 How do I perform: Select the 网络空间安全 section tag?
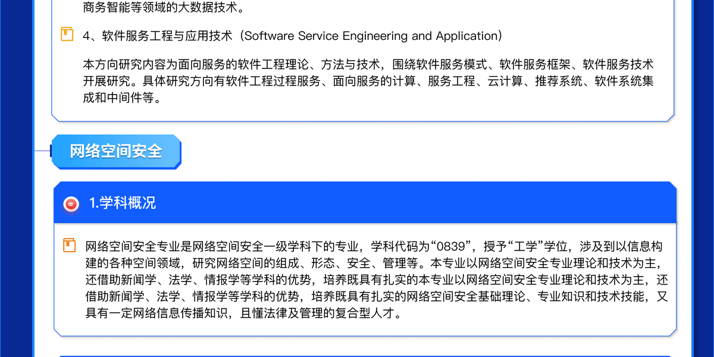pyautogui.click(x=116, y=151)
